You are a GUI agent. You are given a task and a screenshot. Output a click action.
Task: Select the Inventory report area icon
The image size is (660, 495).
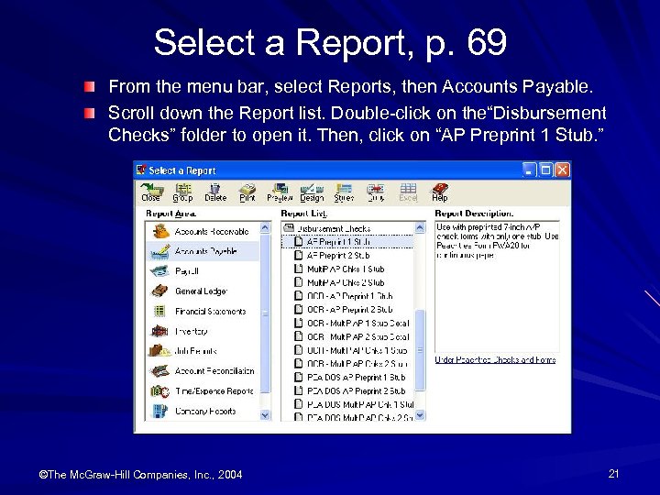(159, 331)
